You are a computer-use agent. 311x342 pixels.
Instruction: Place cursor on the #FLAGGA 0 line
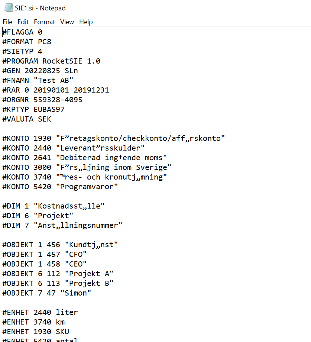point(22,32)
